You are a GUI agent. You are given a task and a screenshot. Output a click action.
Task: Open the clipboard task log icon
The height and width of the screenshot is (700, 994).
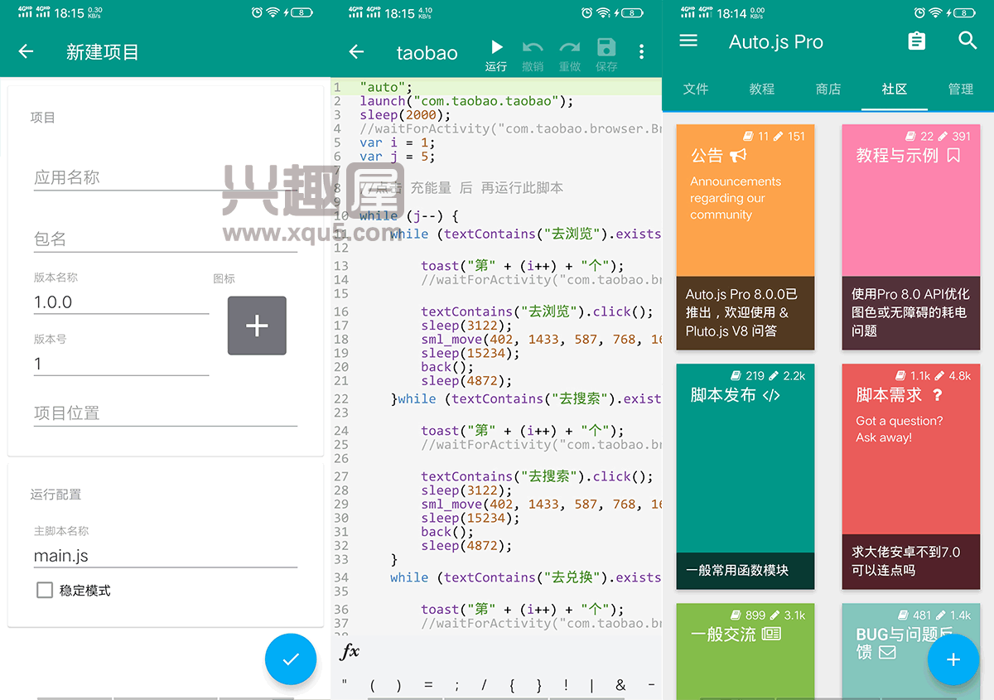click(916, 41)
